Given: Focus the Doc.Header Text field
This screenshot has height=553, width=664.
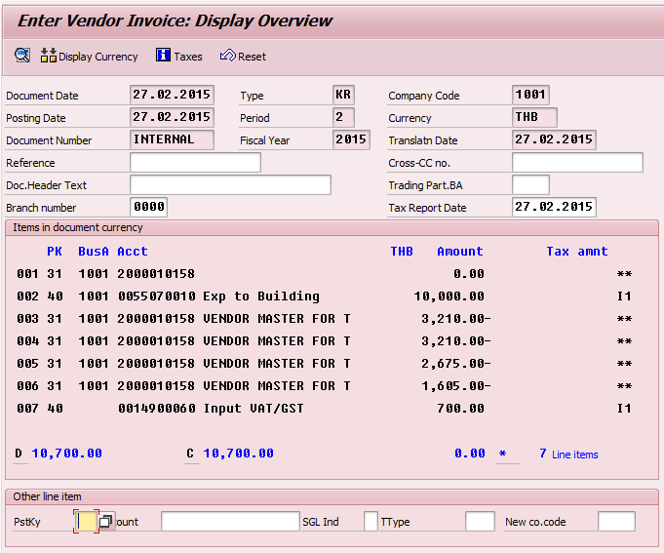Looking at the screenshot, I should [x=230, y=185].
